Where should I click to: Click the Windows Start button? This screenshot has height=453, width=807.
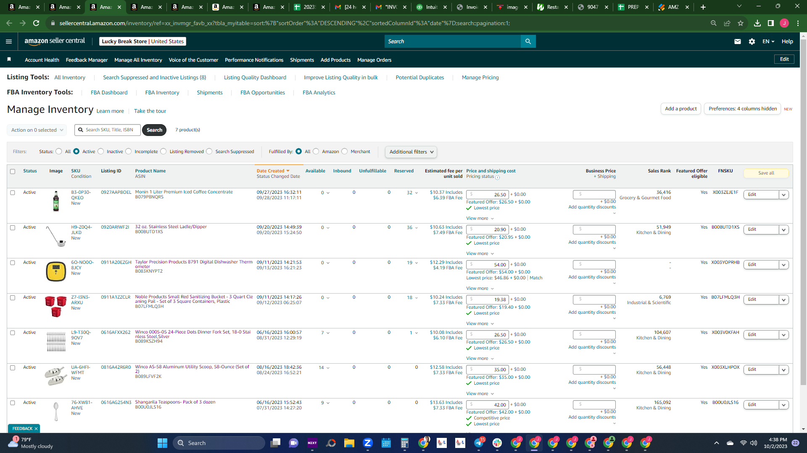click(x=162, y=443)
